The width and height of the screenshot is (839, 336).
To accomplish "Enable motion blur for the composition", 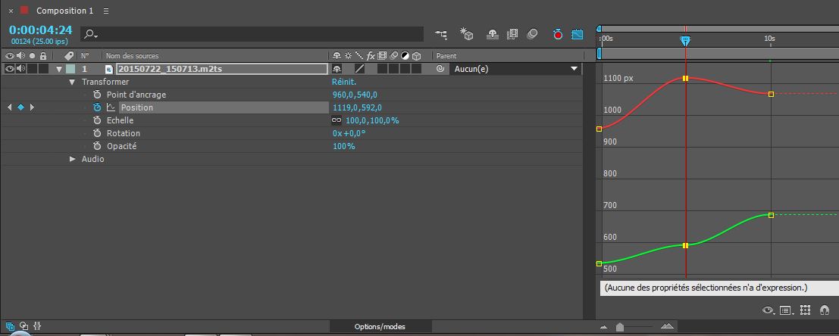I will point(532,34).
